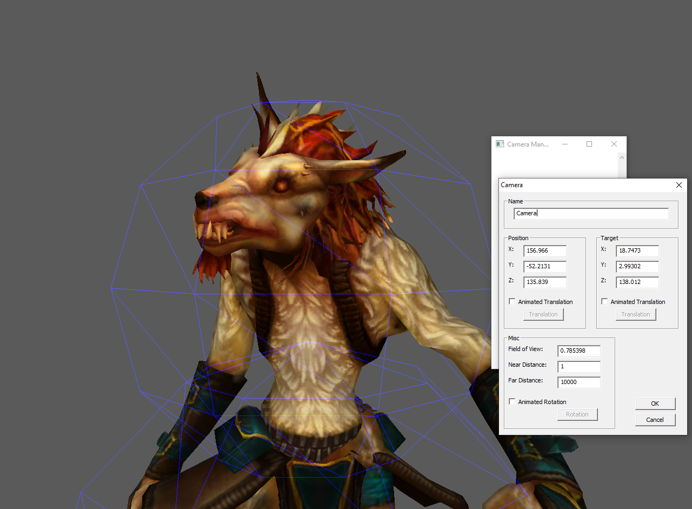Screen dimensions: 692x509
Task: Tick the Animated Rotation checkbox
Action: coord(512,402)
